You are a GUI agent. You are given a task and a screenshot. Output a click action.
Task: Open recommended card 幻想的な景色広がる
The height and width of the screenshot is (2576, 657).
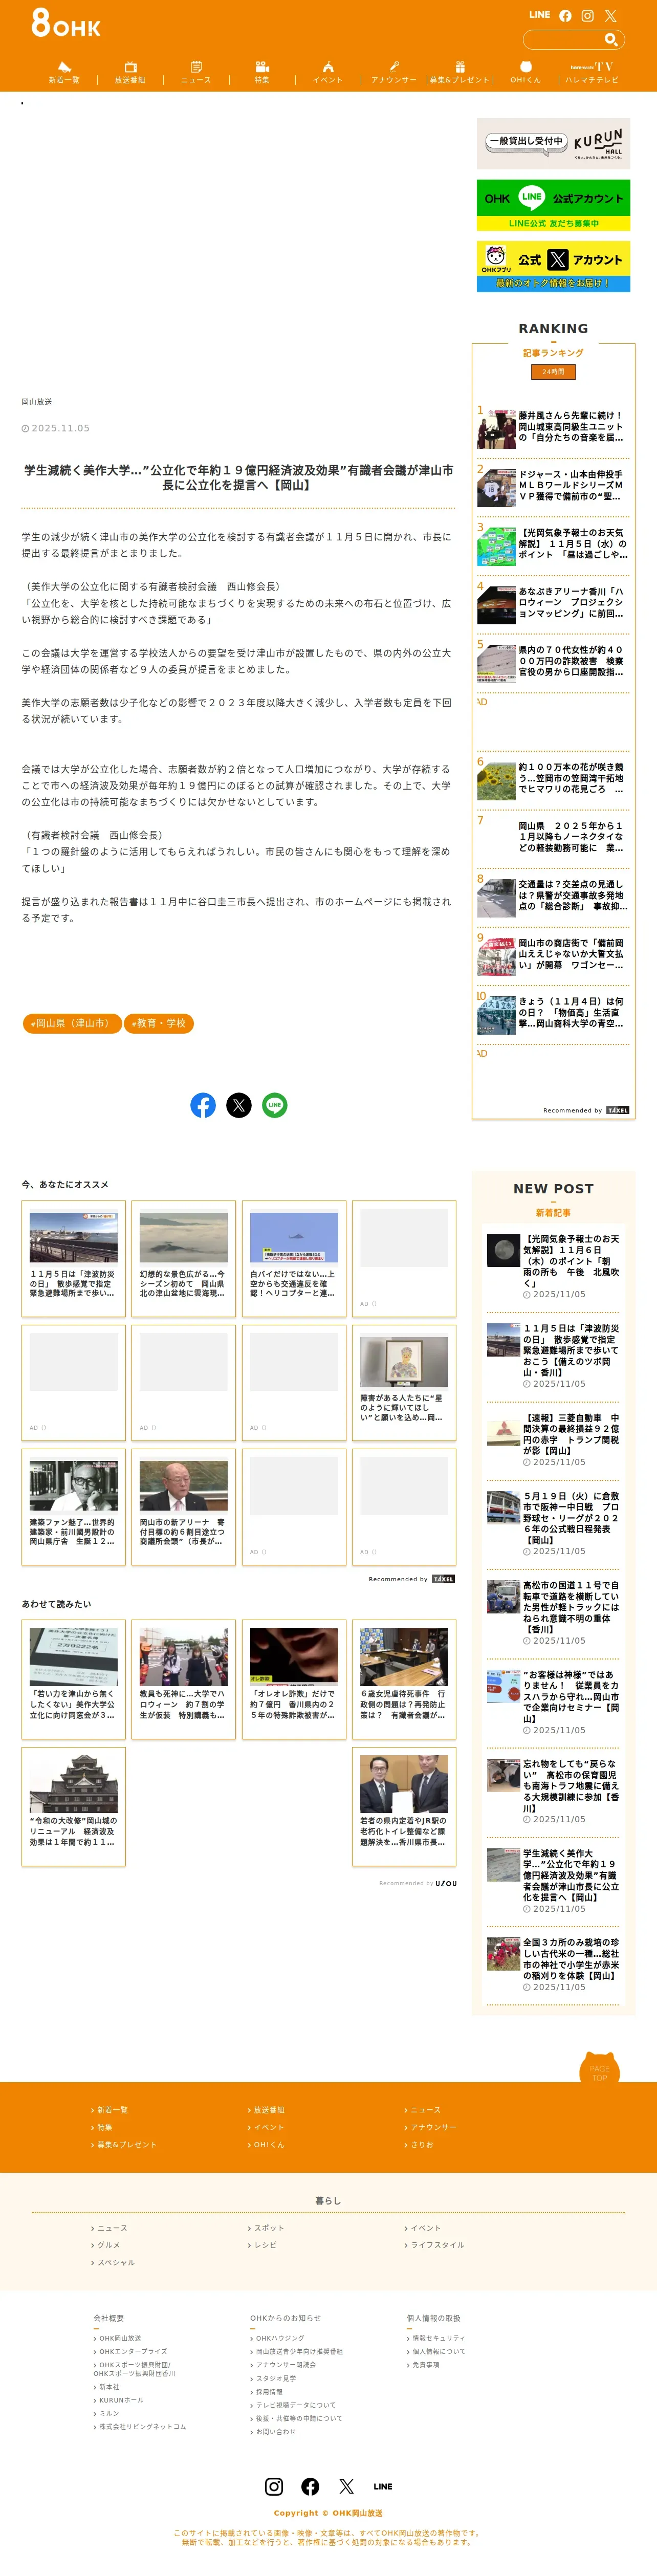tap(184, 1259)
